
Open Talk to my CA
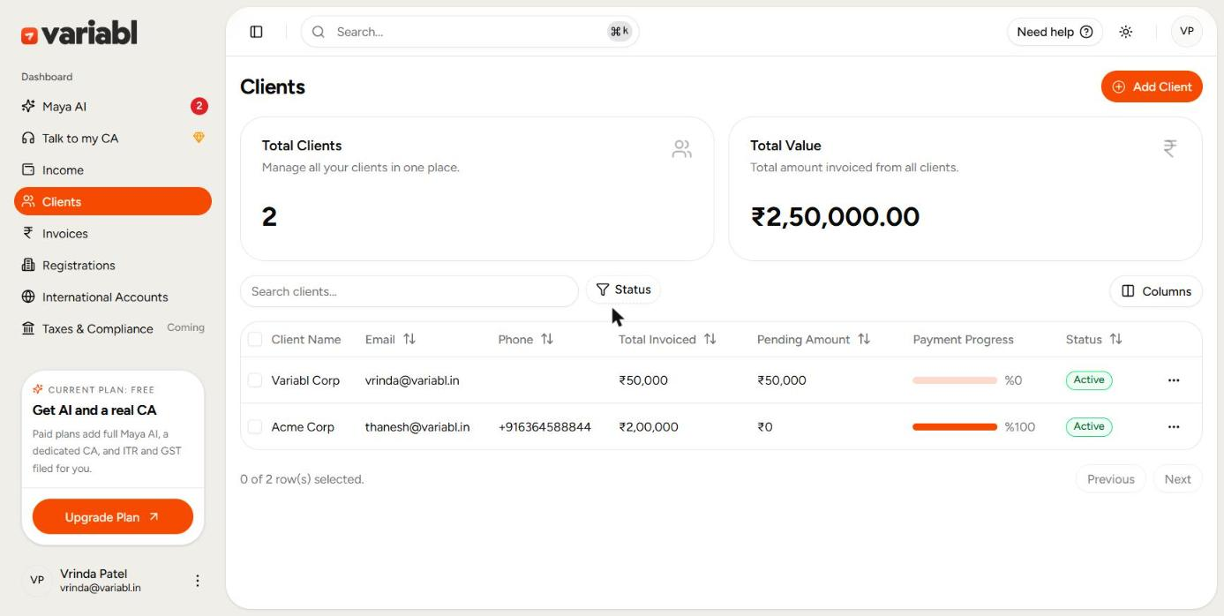113,138
